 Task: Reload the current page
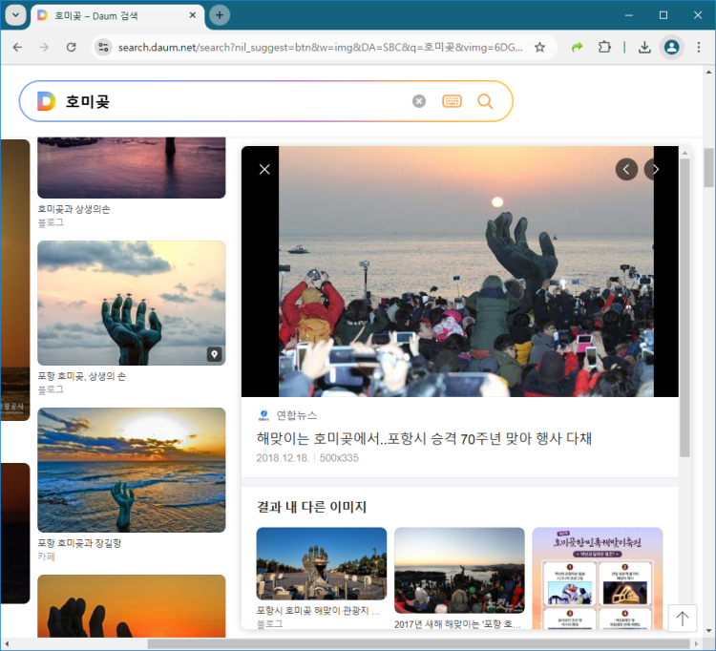[72, 47]
